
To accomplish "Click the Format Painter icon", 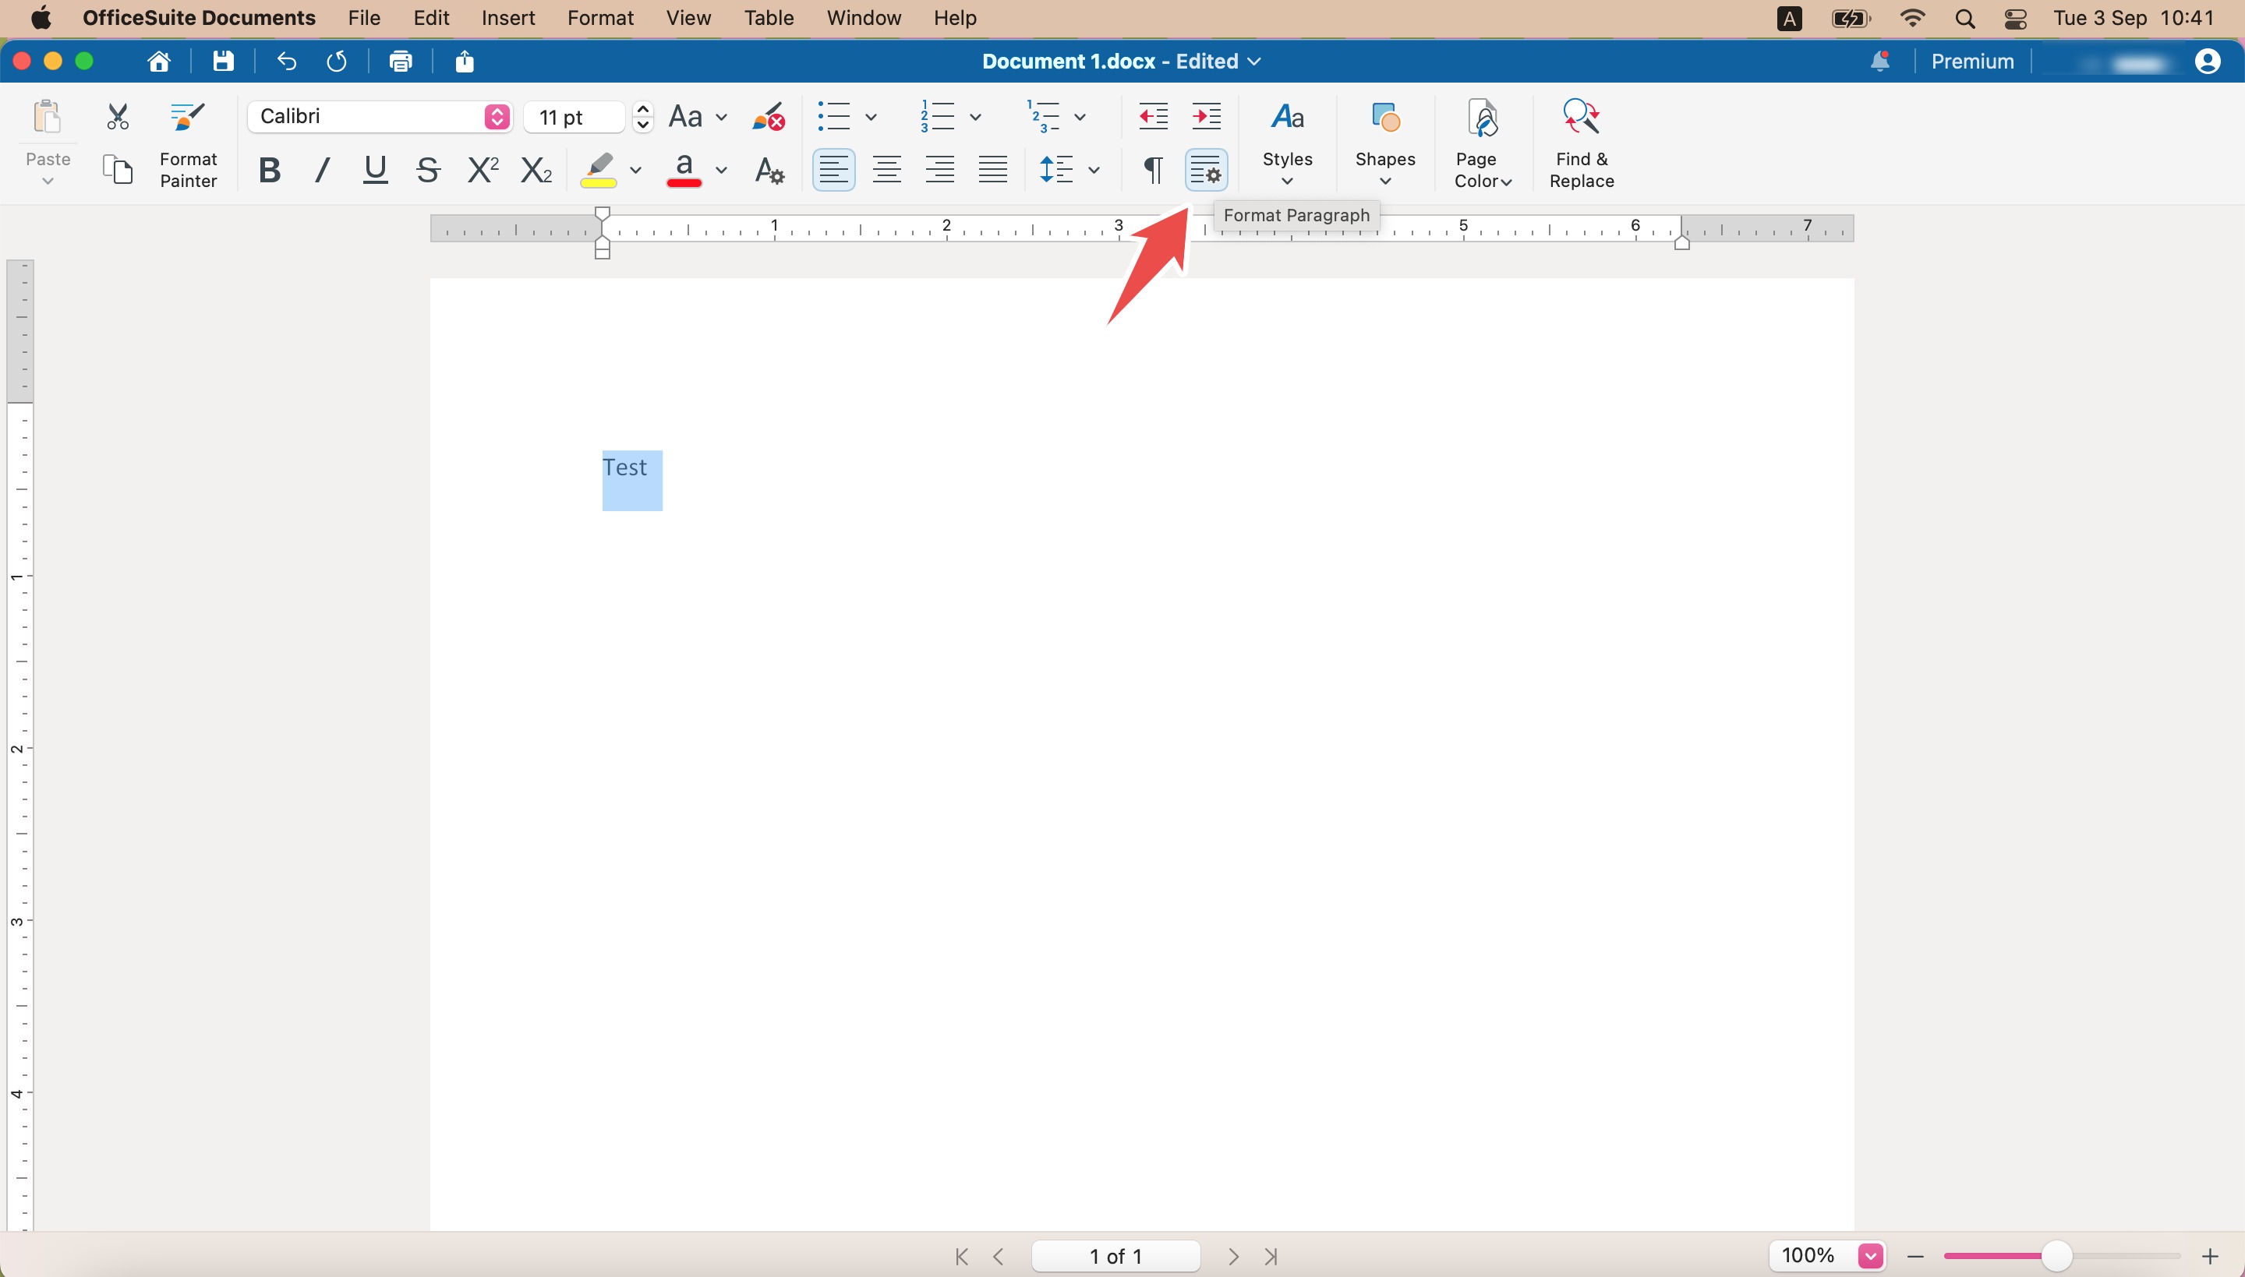I will click(x=188, y=117).
